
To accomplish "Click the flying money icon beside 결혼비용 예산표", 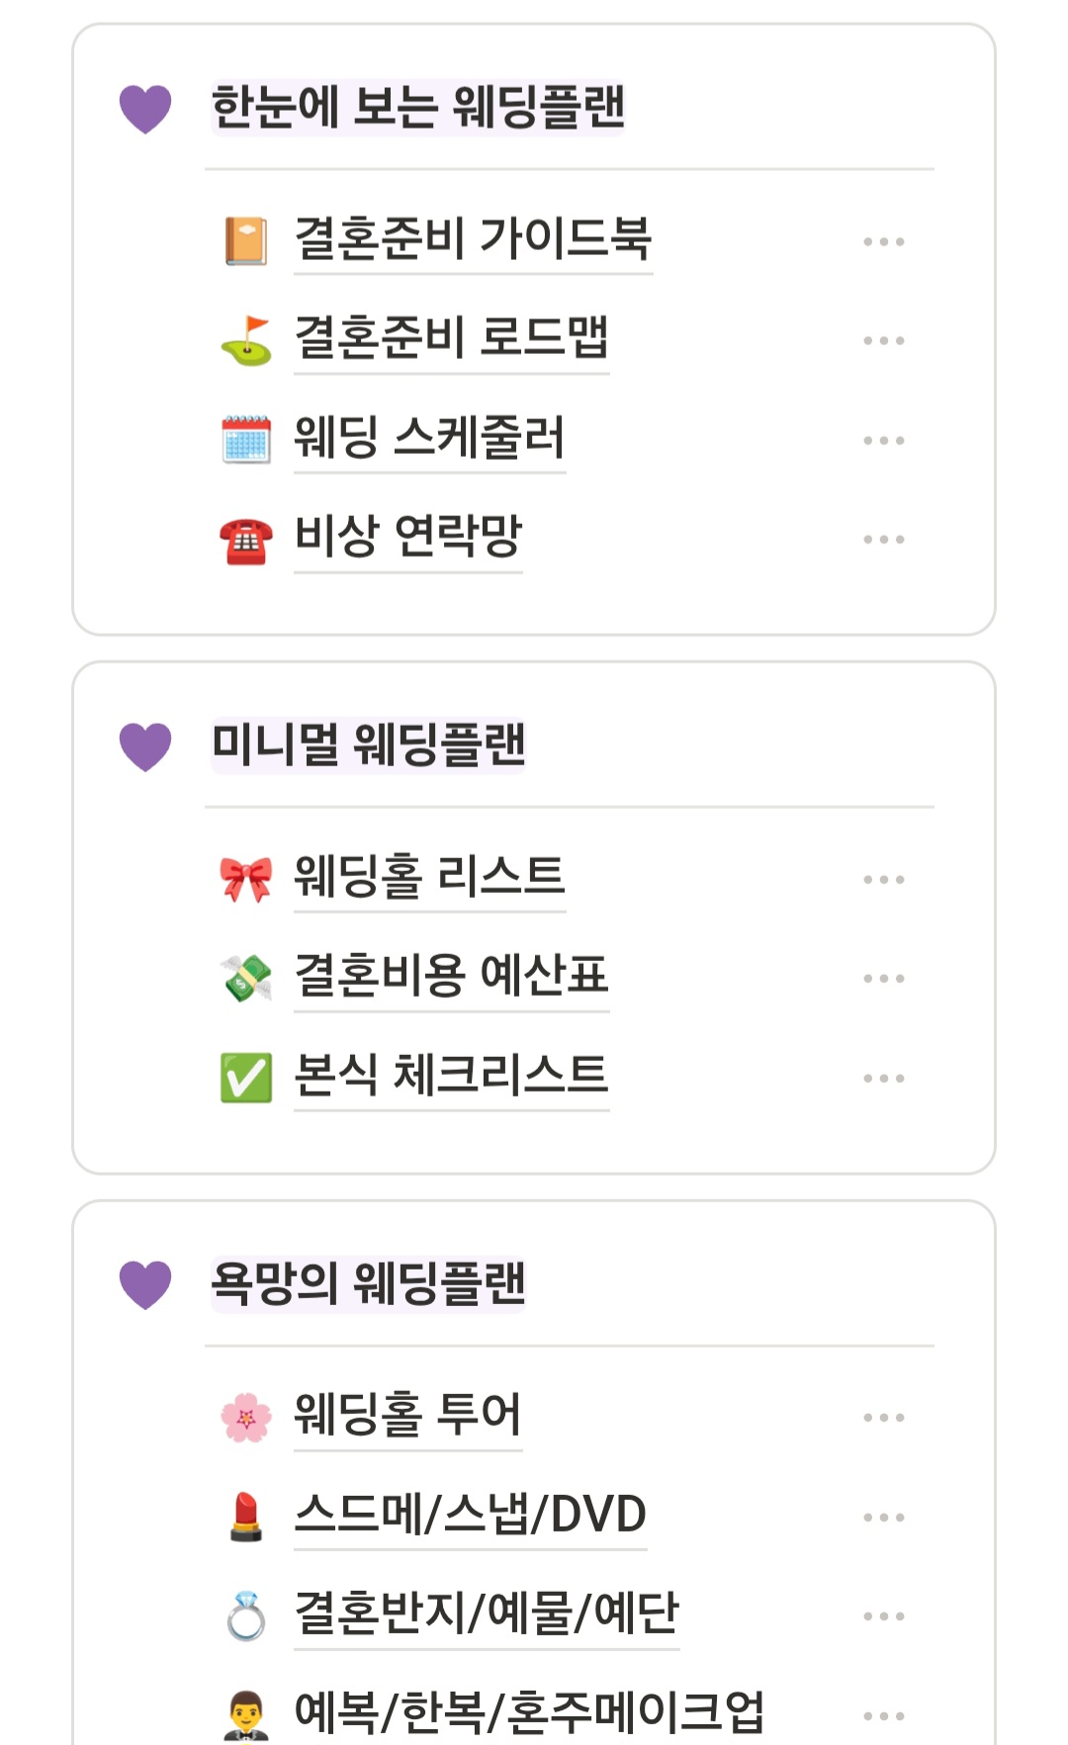I will (245, 978).
